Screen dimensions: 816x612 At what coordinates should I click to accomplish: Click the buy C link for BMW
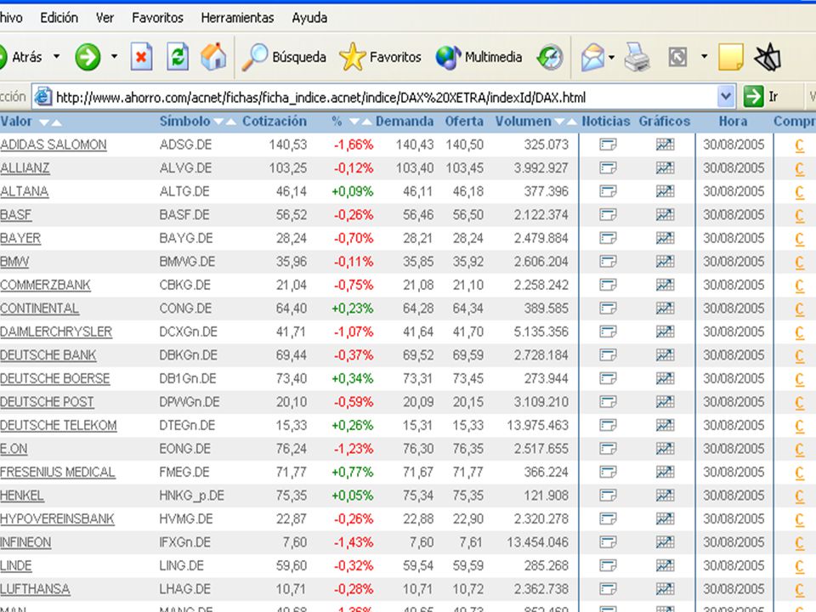click(x=800, y=263)
